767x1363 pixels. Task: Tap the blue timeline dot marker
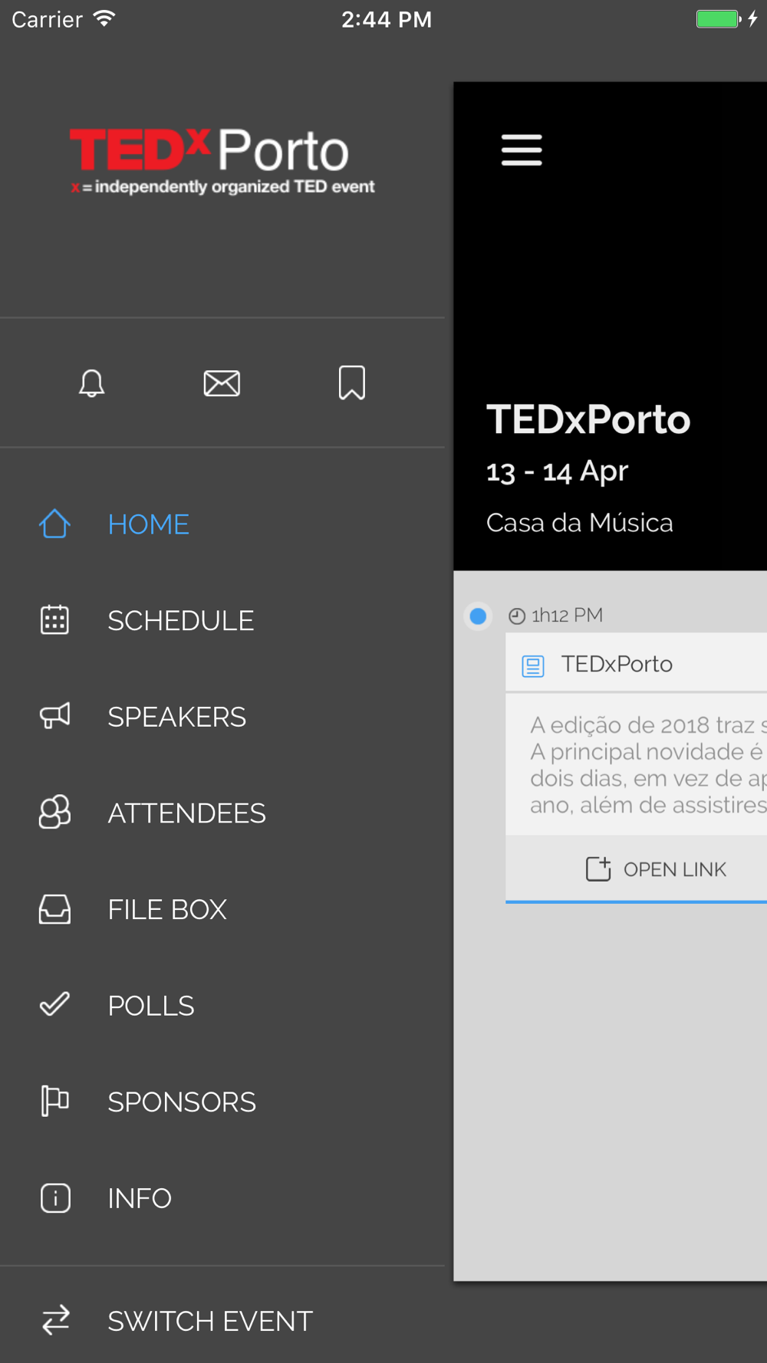click(478, 616)
